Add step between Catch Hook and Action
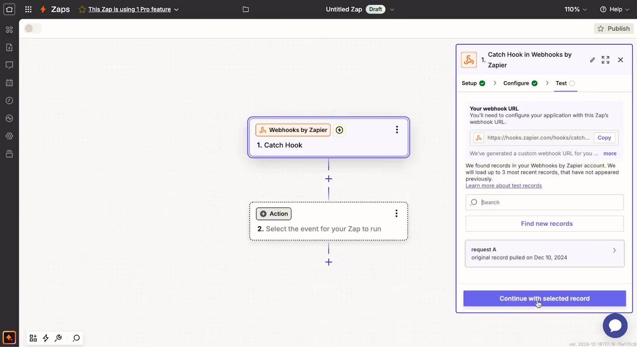This screenshot has height=347, width=637. pos(328,179)
